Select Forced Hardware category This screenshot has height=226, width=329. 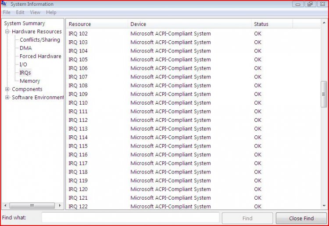pos(40,56)
